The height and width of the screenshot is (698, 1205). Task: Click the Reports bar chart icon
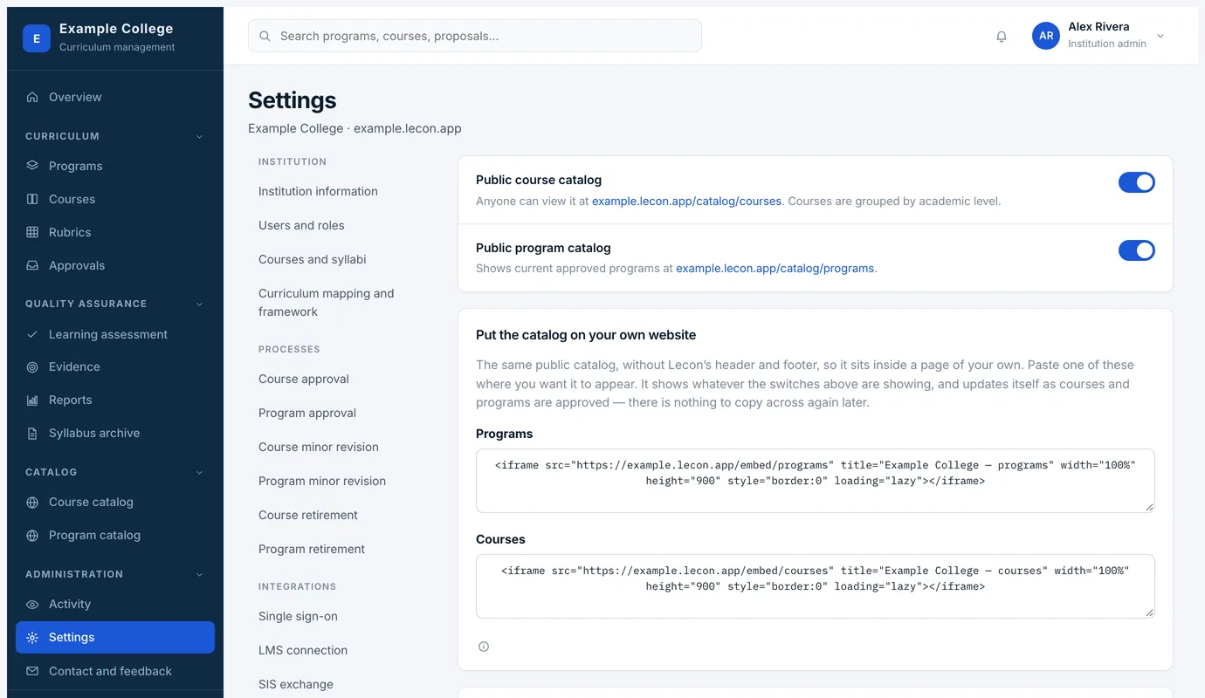coord(32,400)
